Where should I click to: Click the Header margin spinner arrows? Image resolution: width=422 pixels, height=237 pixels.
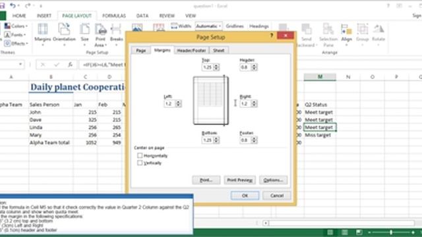(x=254, y=67)
